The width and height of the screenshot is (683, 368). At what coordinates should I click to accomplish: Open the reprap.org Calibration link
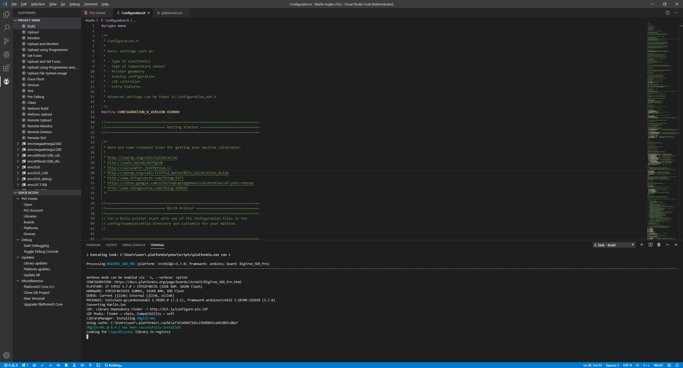[x=142, y=157]
